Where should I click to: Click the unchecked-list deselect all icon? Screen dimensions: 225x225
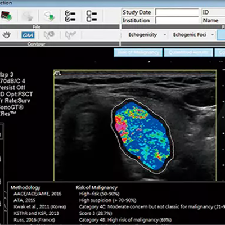coord(92,16)
